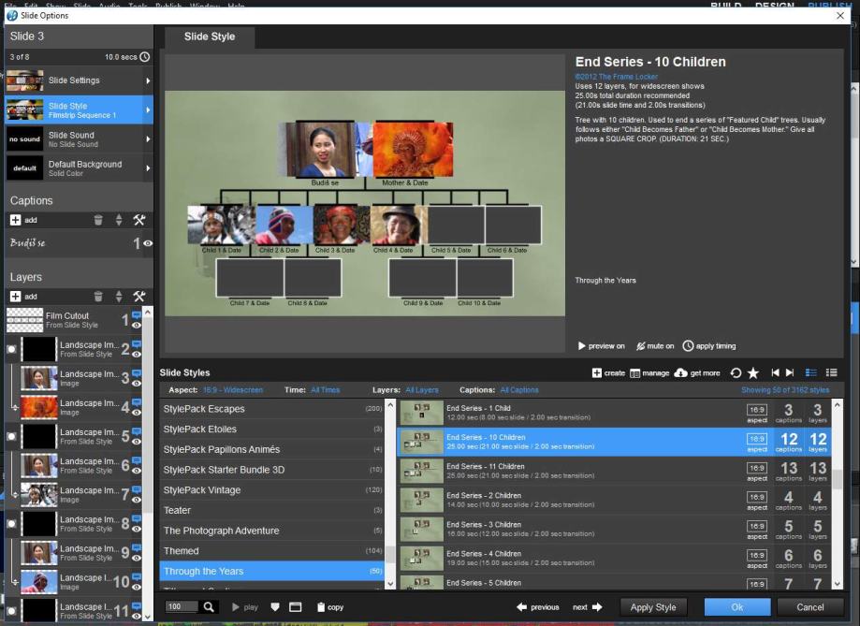860x626 pixels.
Task: Click the create slide style icon
Action: 597,373
